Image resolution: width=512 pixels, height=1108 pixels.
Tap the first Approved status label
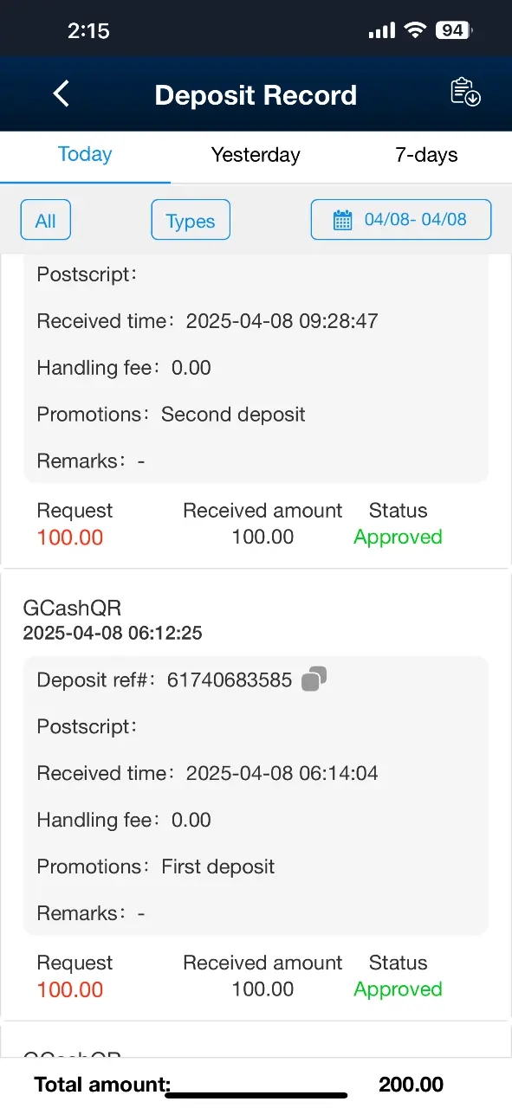(x=398, y=537)
